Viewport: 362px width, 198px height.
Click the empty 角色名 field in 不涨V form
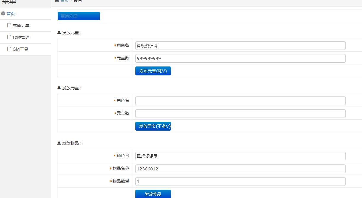240,101
